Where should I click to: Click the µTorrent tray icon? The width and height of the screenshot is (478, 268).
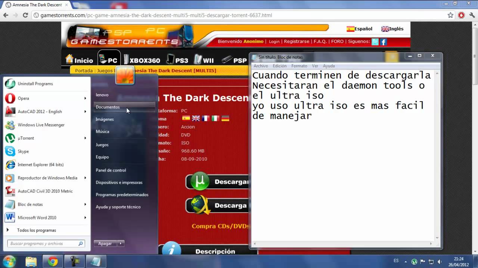tap(414, 262)
